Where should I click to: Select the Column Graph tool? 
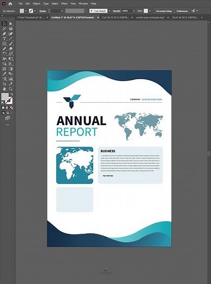coord(10,79)
